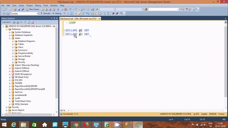Select the Server Objects folder
Screen dimensions: 228x128
tap(18, 110)
